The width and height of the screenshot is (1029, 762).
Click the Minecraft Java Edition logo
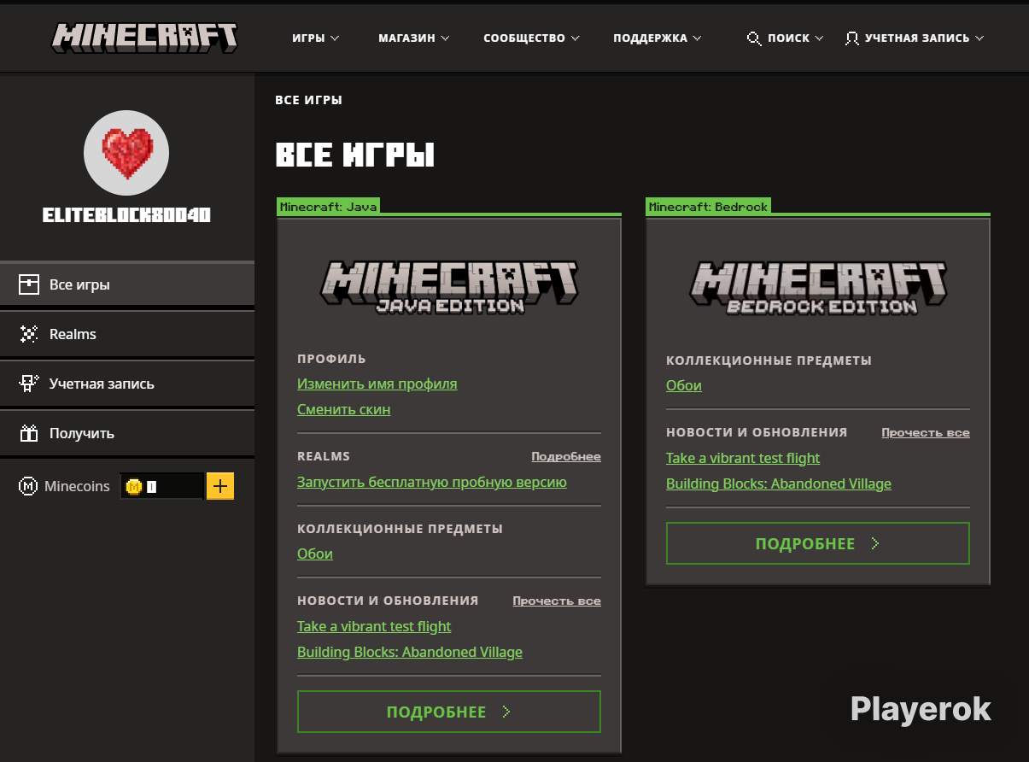pyautogui.click(x=449, y=288)
